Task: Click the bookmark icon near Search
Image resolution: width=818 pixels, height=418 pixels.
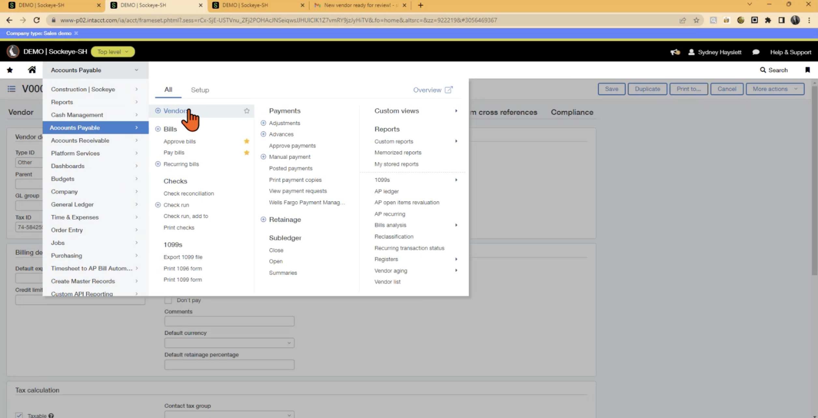Action: coord(808,70)
